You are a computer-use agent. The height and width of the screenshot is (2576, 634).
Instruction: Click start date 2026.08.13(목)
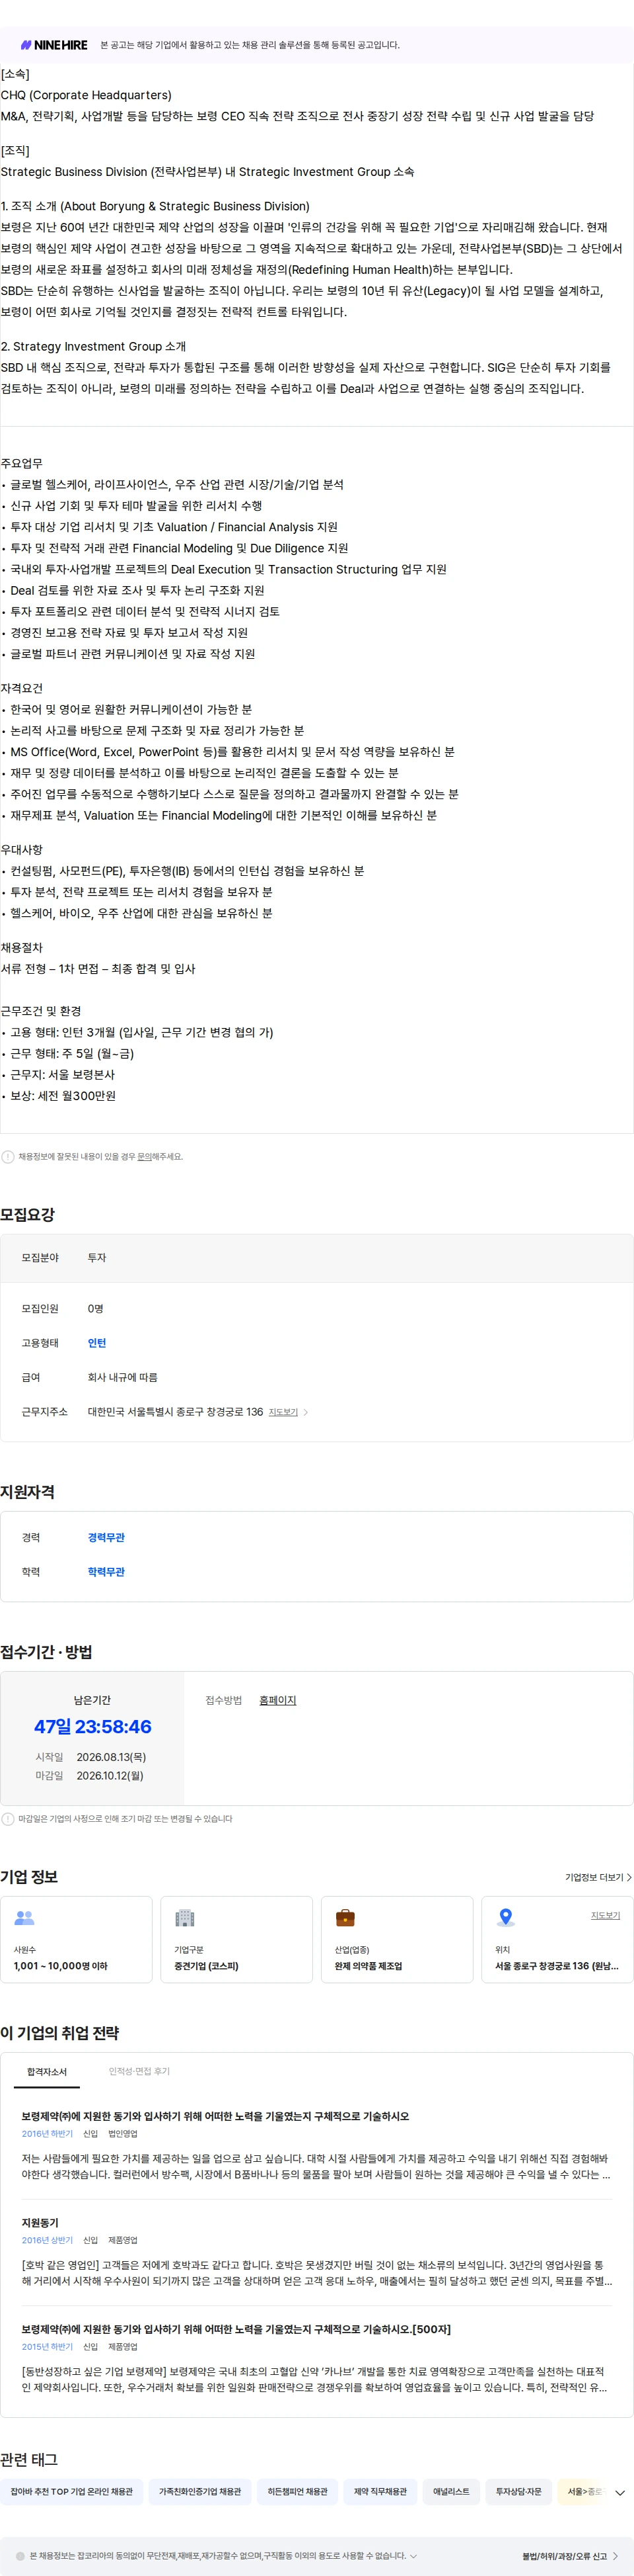coord(111,1757)
